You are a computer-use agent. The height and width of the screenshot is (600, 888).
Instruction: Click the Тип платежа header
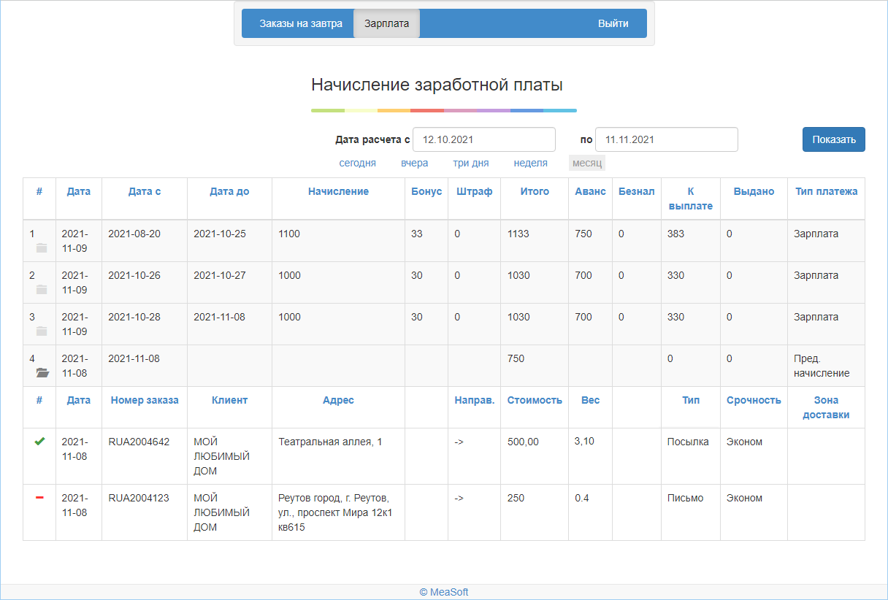pos(826,191)
